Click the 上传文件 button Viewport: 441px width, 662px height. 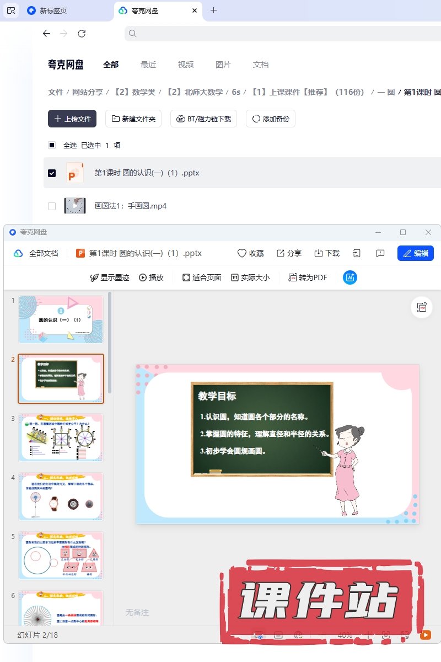click(72, 119)
